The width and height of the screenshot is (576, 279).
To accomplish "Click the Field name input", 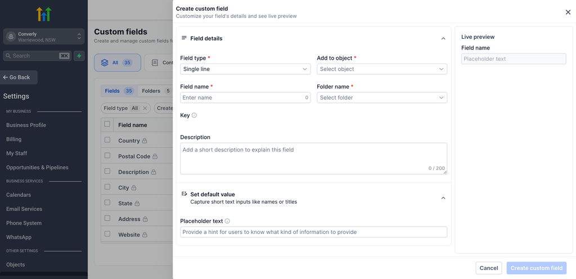I will pos(245,98).
